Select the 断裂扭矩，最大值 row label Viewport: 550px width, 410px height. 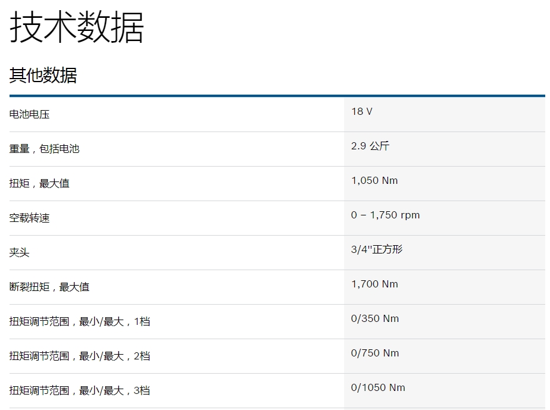pos(49,287)
